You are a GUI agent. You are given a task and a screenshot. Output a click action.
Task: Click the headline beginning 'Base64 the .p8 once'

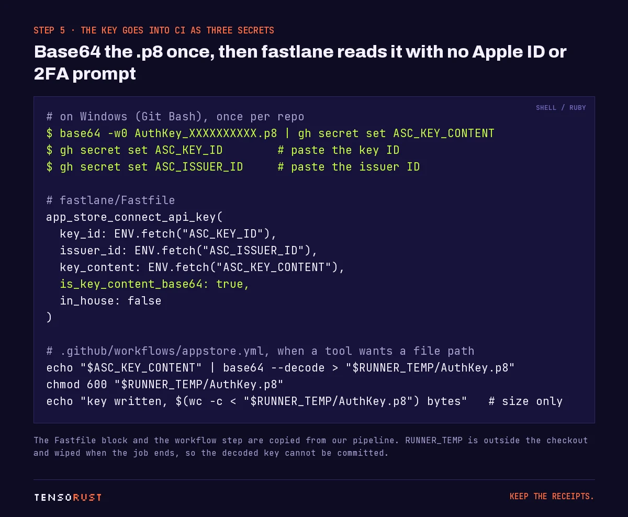pyautogui.click(x=300, y=62)
